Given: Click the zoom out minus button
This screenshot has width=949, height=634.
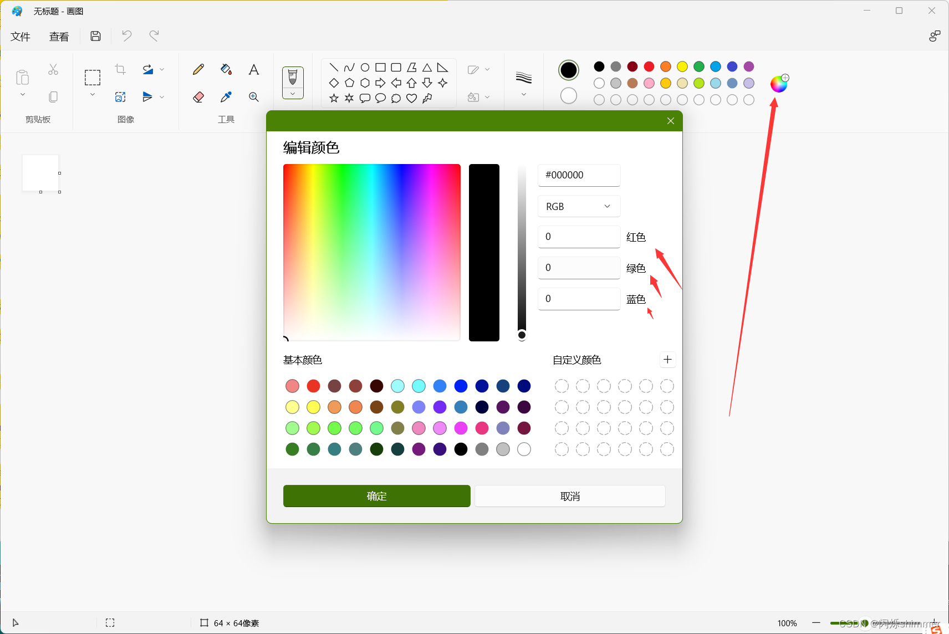Looking at the screenshot, I should point(816,623).
